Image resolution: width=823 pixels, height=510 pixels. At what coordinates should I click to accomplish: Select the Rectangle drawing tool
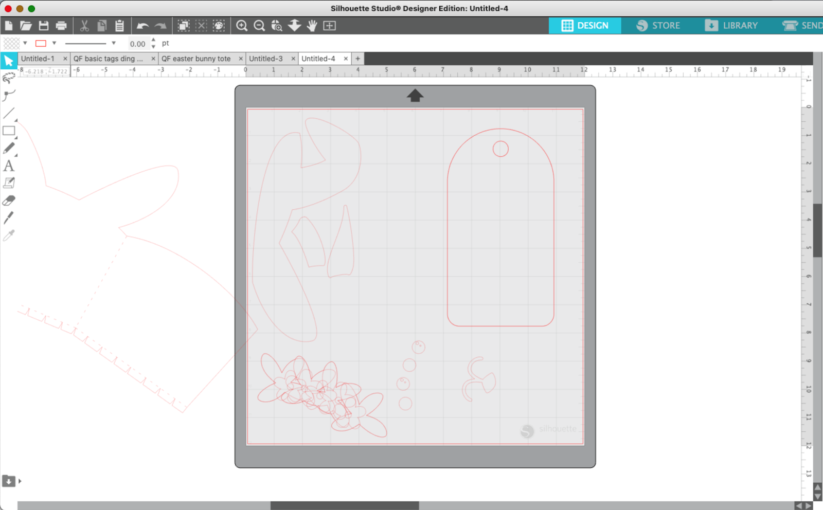click(x=9, y=131)
